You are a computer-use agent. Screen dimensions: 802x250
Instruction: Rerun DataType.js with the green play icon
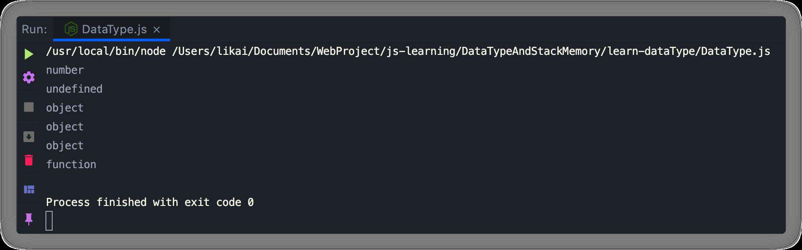(x=29, y=54)
